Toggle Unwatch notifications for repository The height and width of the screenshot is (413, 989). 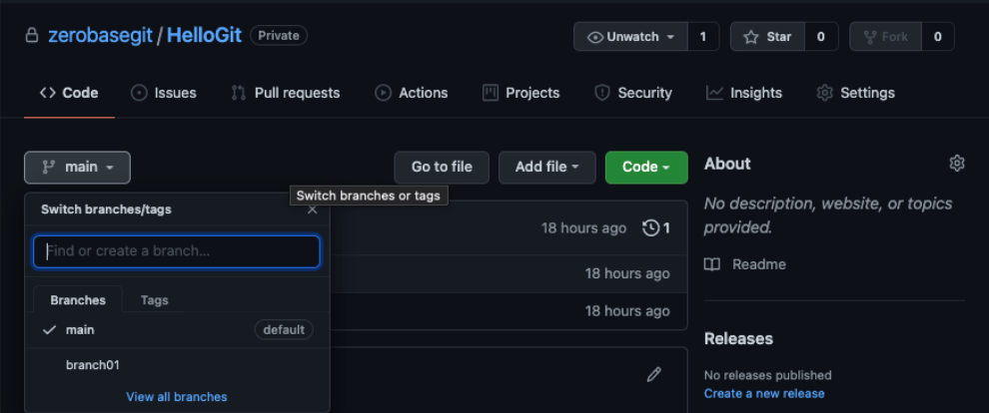click(x=631, y=37)
